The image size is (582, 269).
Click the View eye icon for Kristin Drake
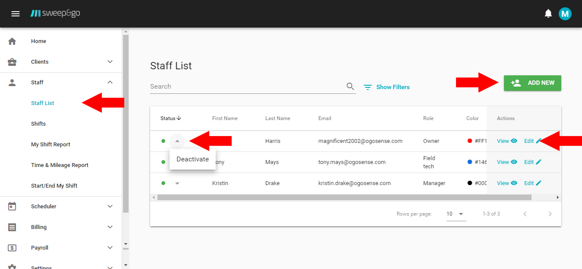click(x=514, y=183)
